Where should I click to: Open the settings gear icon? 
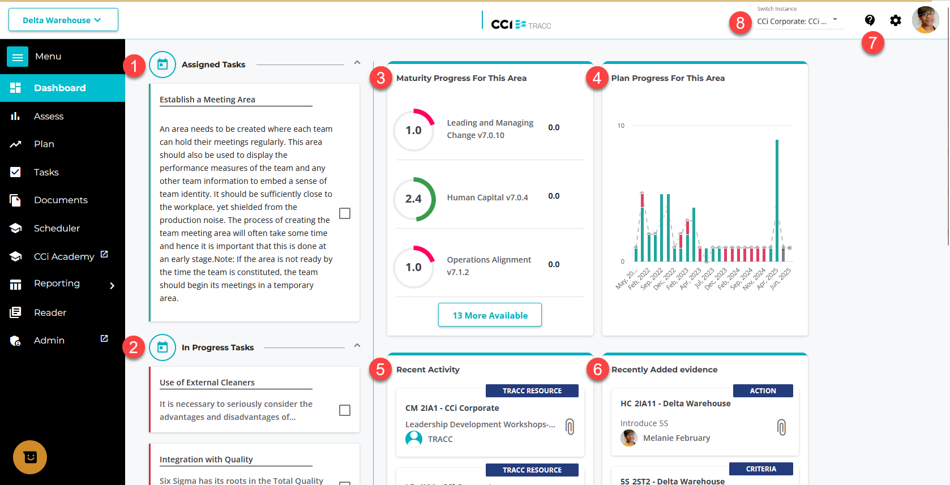point(896,20)
